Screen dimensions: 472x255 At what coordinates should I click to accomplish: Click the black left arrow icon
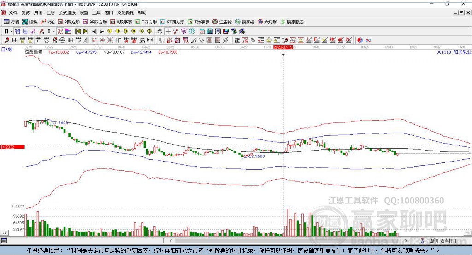pyautogui.click(x=94, y=31)
